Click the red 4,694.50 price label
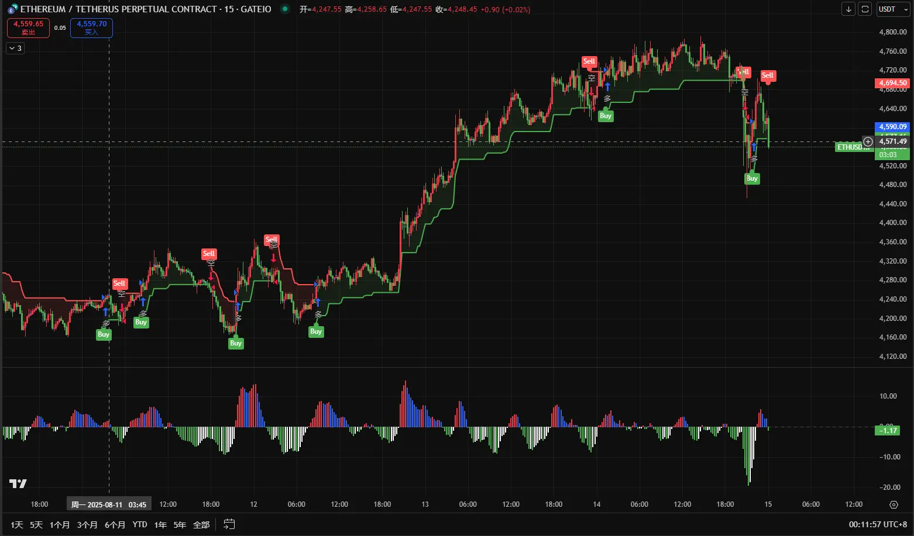 (x=892, y=83)
